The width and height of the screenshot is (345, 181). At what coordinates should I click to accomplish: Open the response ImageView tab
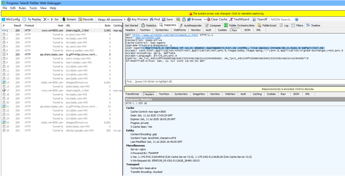tap(199, 94)
